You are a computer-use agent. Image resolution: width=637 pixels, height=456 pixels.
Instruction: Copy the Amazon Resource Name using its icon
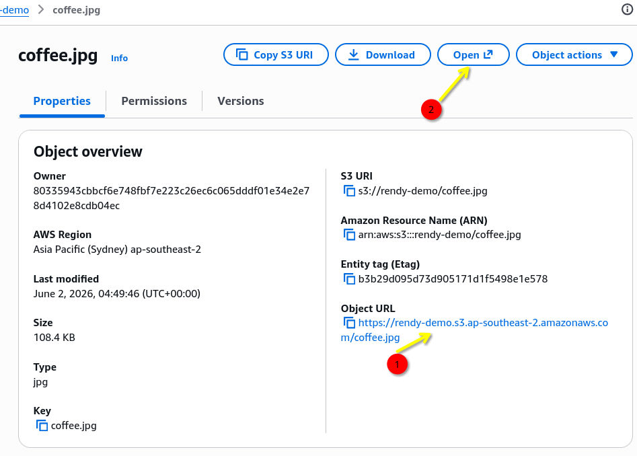pyautogui.click(x=349, y=234)
